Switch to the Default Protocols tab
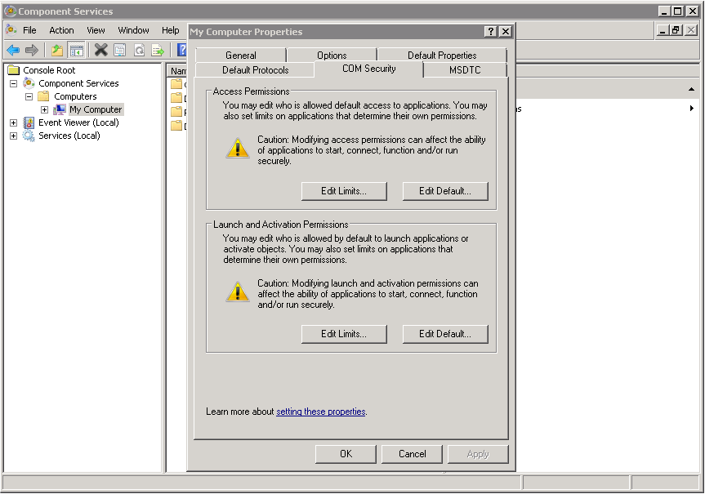 click(255, 70)
